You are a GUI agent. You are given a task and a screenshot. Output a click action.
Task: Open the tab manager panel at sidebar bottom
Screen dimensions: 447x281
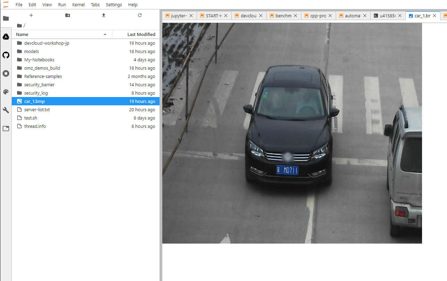pos(6,128)
